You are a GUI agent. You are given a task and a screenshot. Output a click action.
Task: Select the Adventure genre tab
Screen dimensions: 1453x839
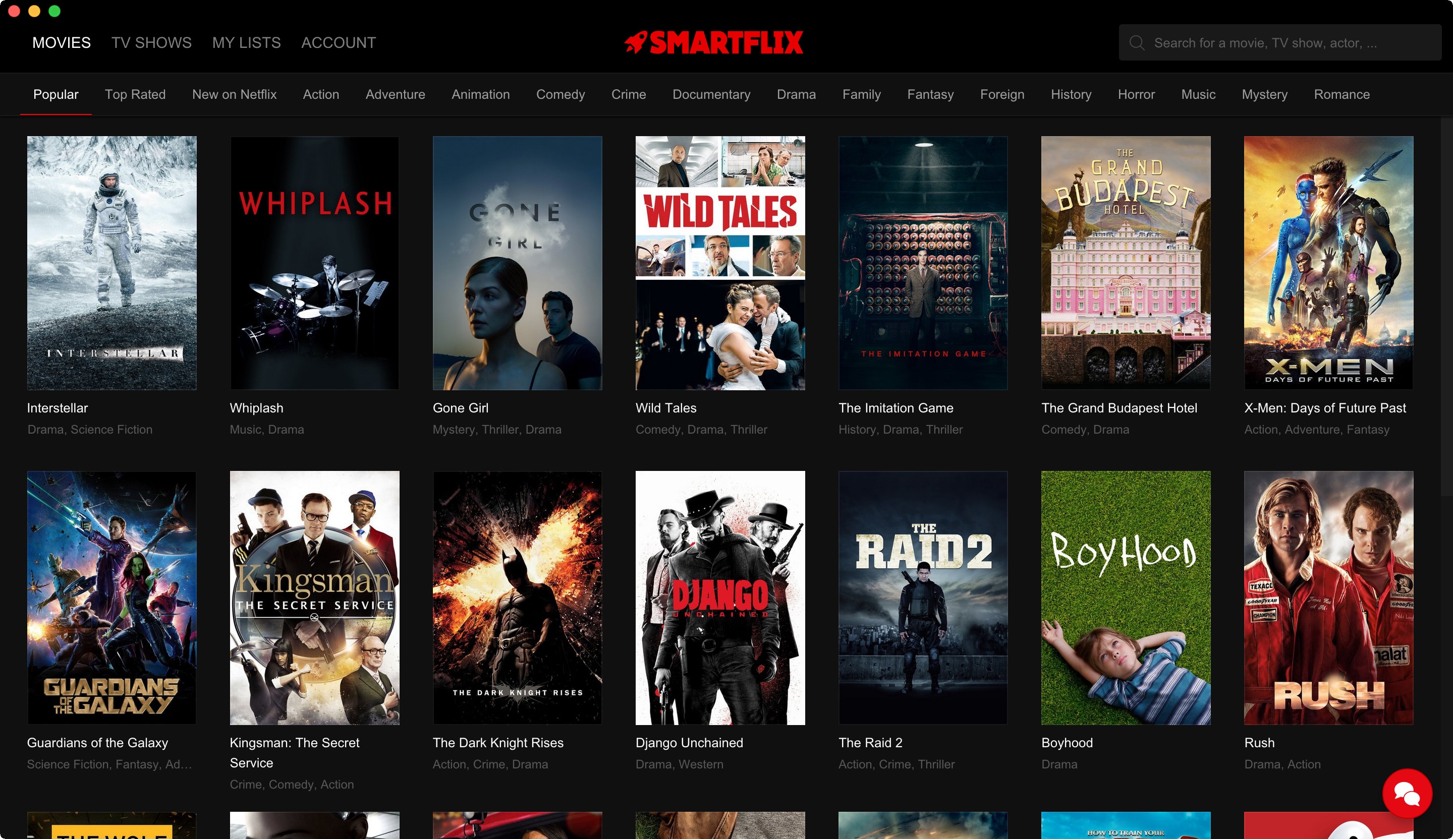point(395,94)
